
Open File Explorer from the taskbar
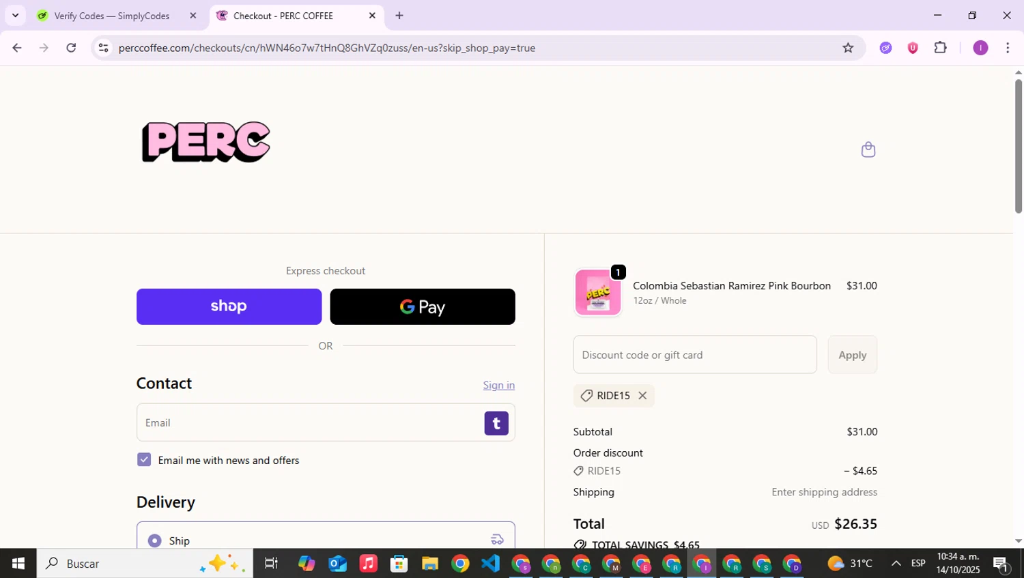(x=429, y=564)
